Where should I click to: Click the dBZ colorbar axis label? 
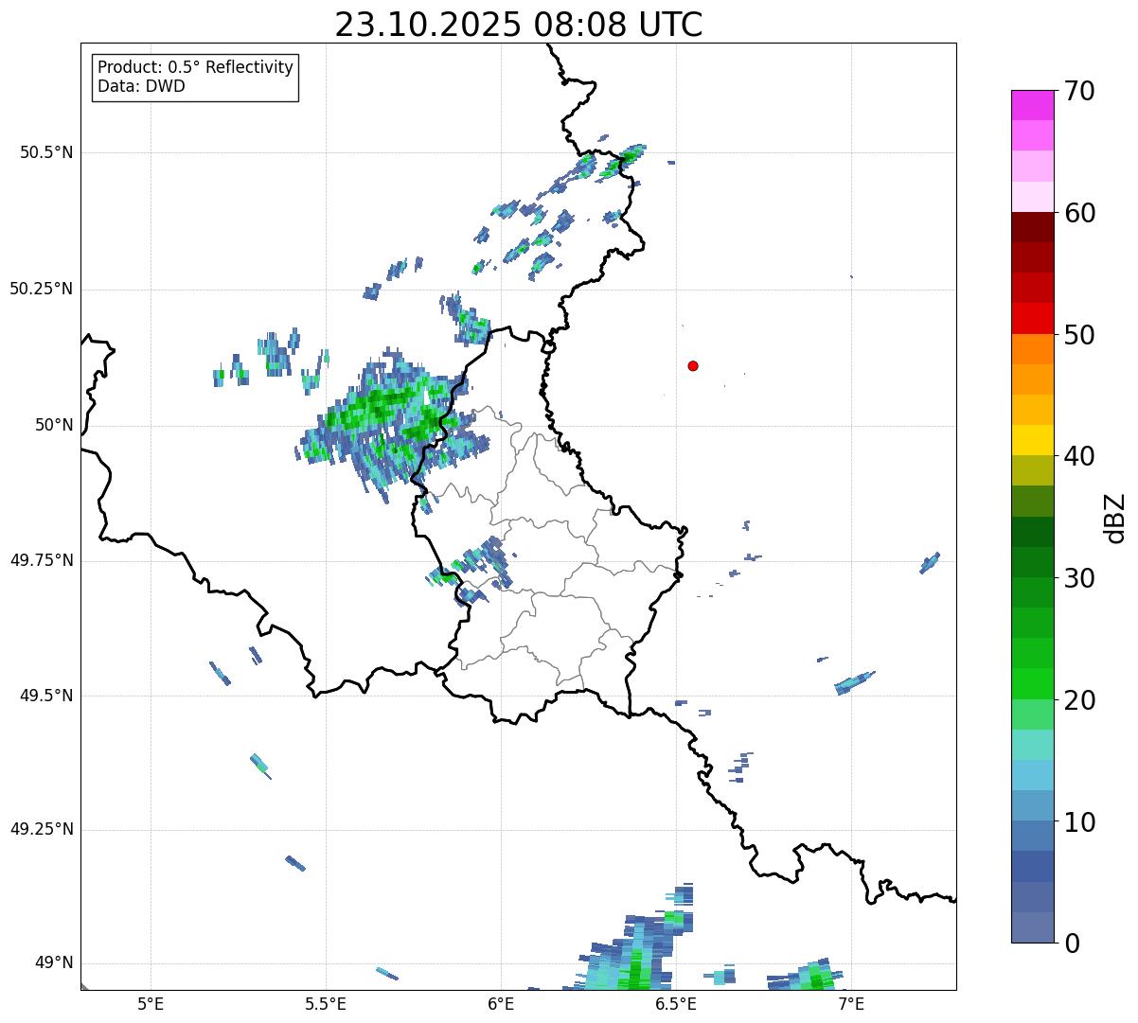(1115, 518)
